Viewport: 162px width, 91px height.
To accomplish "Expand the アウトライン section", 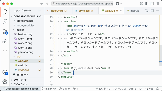I will tap(20, 80).
